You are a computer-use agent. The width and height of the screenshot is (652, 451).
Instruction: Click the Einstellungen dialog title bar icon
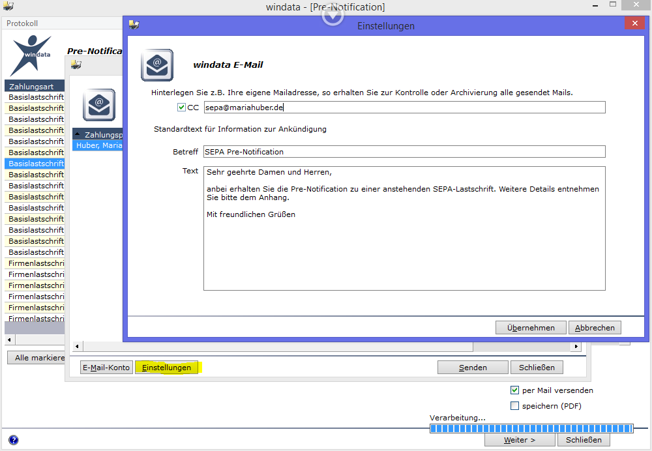click(134, 25)
